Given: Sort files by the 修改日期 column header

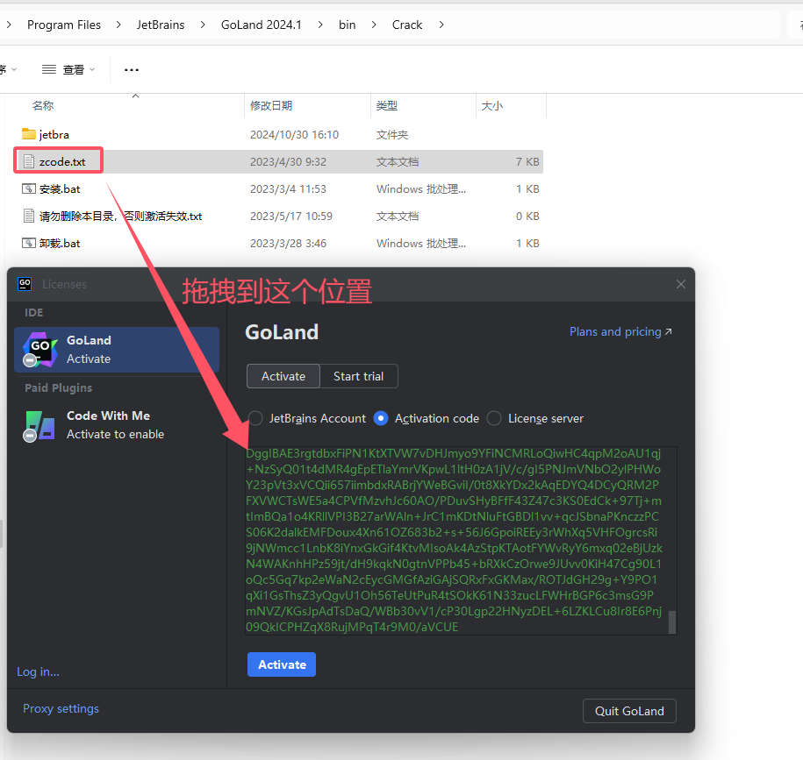Looking at the screenshot, I should tap(271, 106).
